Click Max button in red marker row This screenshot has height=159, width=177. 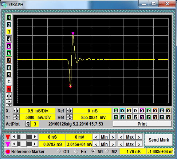[130, 137]
